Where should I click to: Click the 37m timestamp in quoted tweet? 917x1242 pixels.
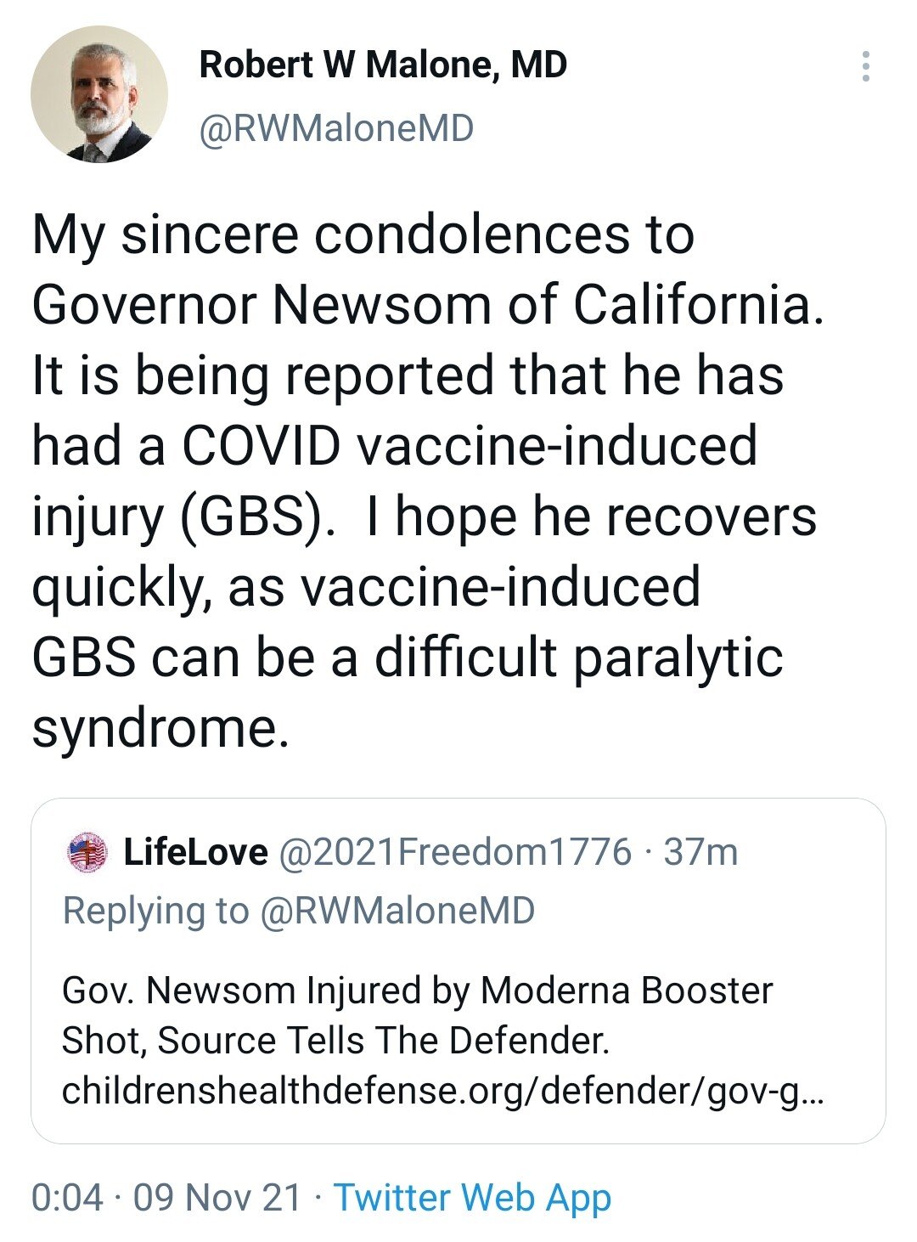[x=700, y=852]
